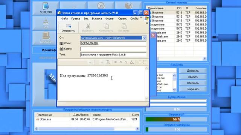
Task: Toggle underline in message formatting bar
Action: [126, 62]
